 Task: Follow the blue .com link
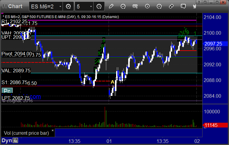35,97
